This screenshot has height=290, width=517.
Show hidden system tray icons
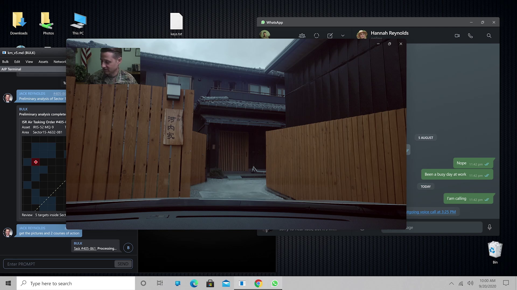pos(451,283)
